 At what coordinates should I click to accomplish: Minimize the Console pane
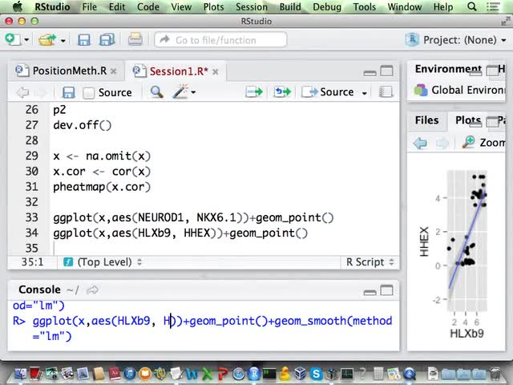pos(370,291)
